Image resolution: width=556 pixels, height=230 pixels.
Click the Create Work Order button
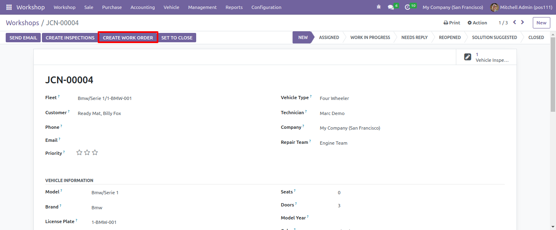point(128,38)
